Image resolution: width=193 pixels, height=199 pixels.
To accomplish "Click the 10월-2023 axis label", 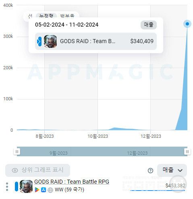I will point(98,136).
